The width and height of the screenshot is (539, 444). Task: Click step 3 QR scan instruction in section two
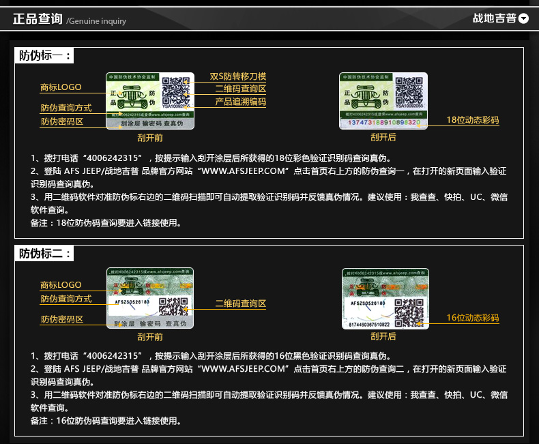pyautogui.click(x=269, y=402)
